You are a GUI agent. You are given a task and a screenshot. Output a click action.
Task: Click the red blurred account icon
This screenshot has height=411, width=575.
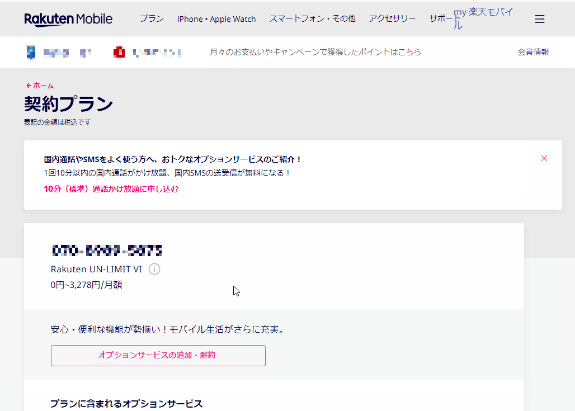point(119,53)
